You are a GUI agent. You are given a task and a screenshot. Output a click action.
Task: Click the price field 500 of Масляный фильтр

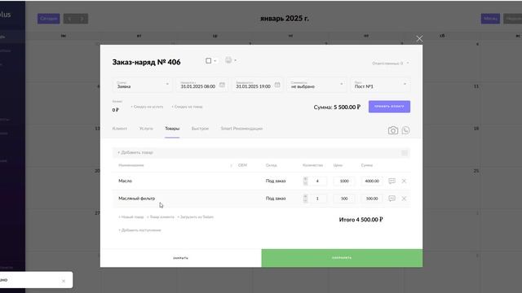point(344,199)
